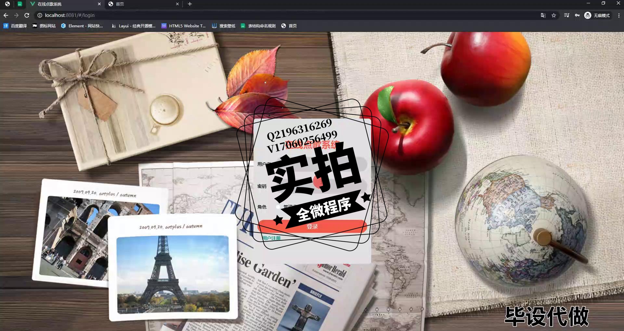Open a new browser tab
Image resolution: width=624 pixels, height=331 pixels.
point(190,4)
